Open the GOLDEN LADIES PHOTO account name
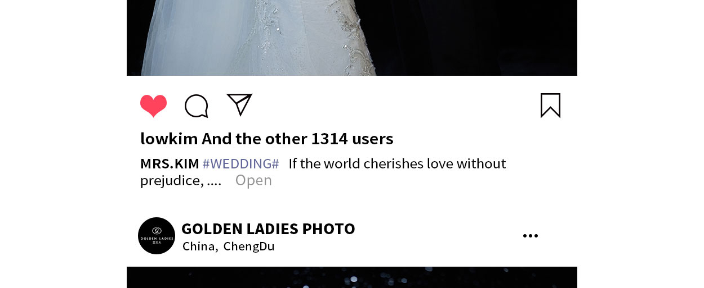This screenshot has height=288, width=704. 268,228
